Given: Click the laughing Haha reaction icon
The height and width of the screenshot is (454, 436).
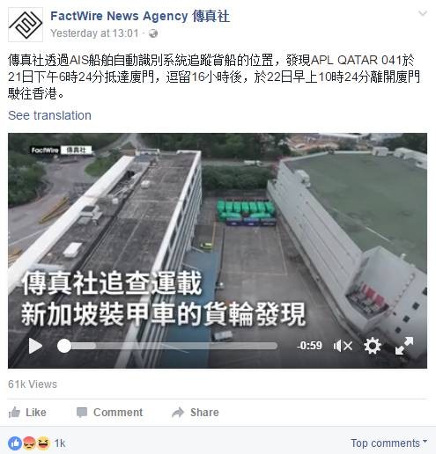Looking at the screenshot, I should coord(43,443).
